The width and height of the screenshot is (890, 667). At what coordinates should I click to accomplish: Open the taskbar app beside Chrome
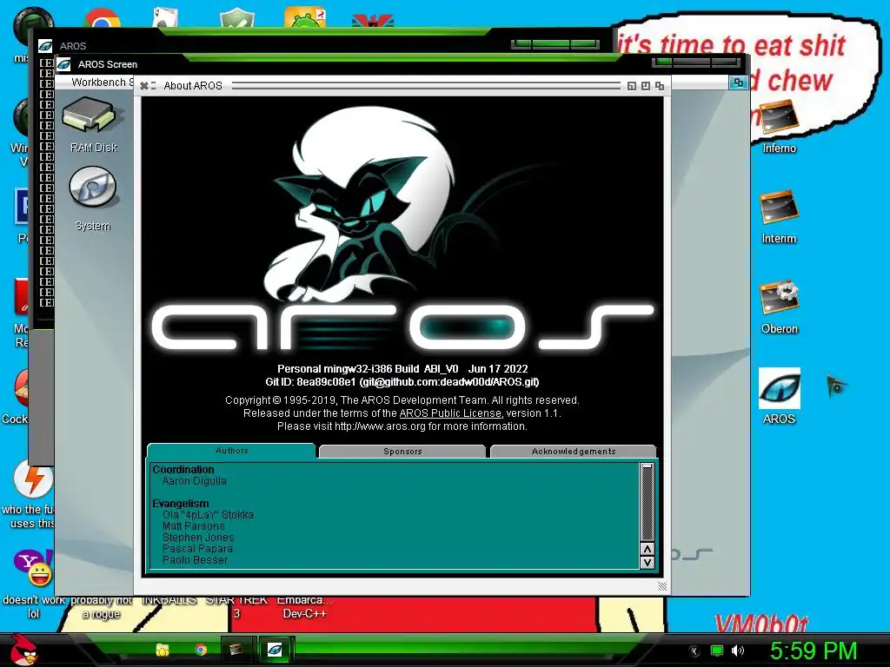tap(236, 650)
